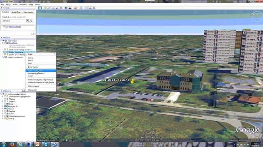
Task: Choose E-mail from the context menu
Action: click(x=41, y=76)
